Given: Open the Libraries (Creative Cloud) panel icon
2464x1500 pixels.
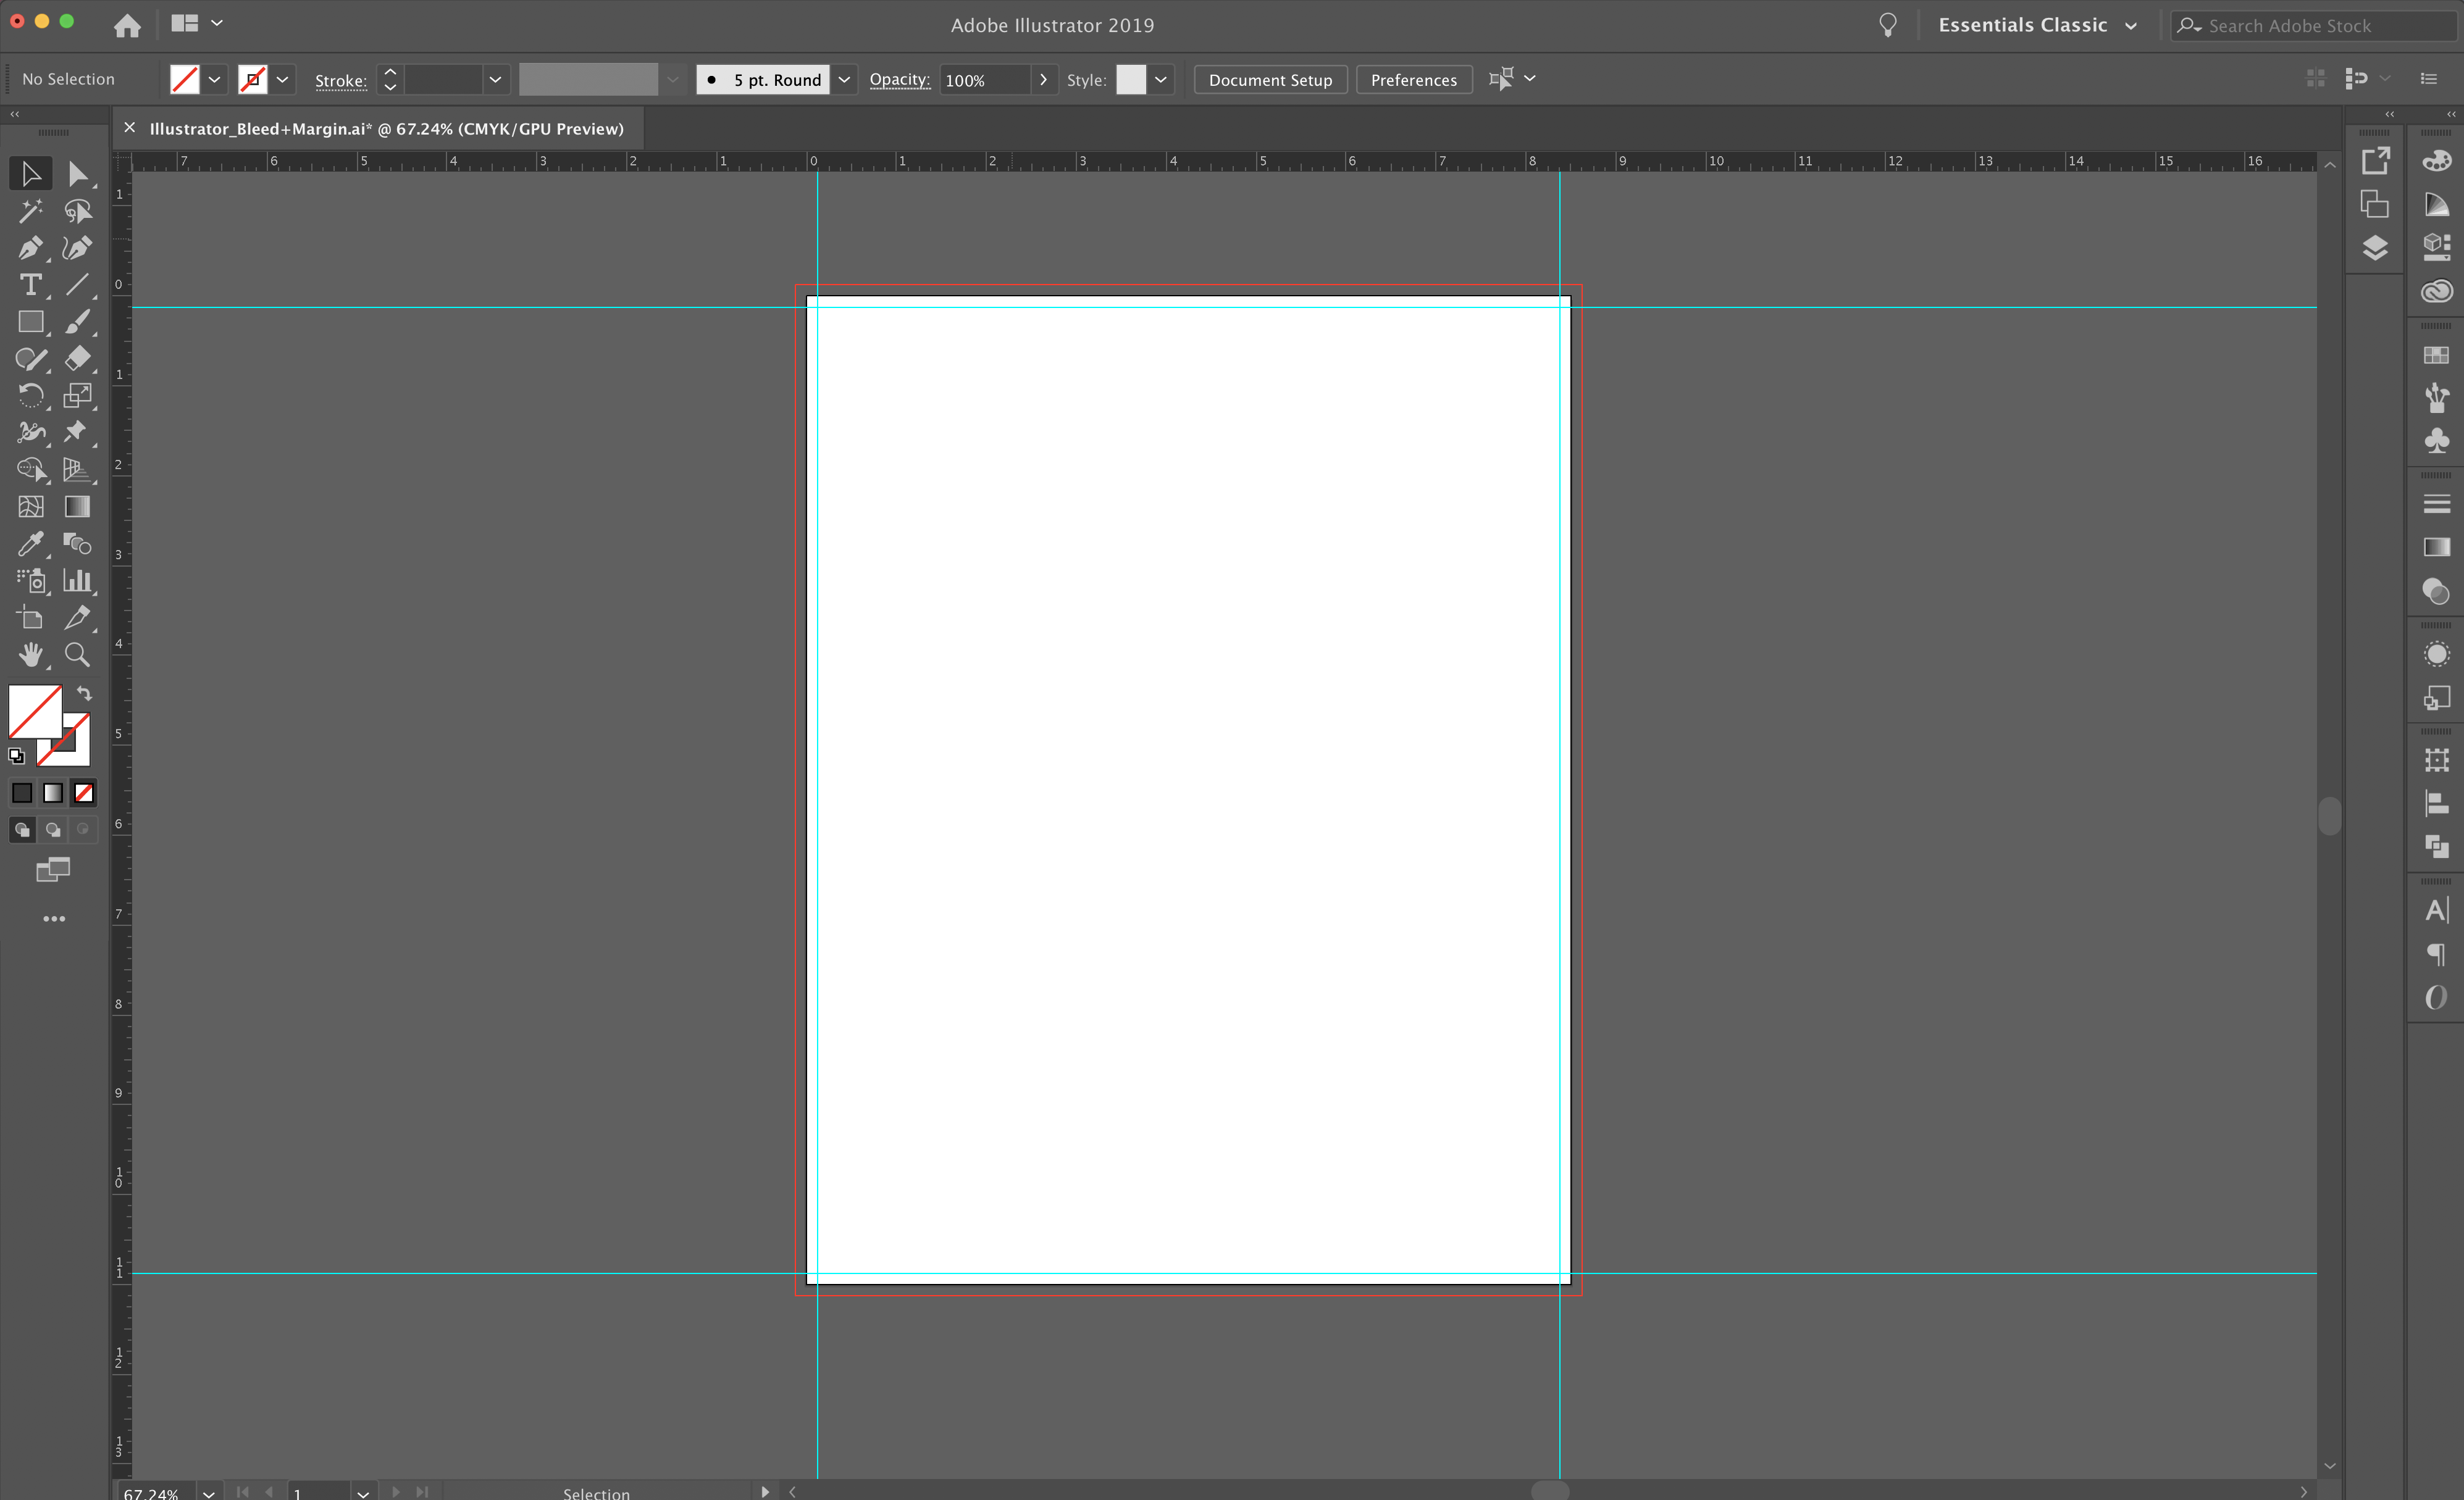Looking at the screenshot, I should coord(2438,291).
